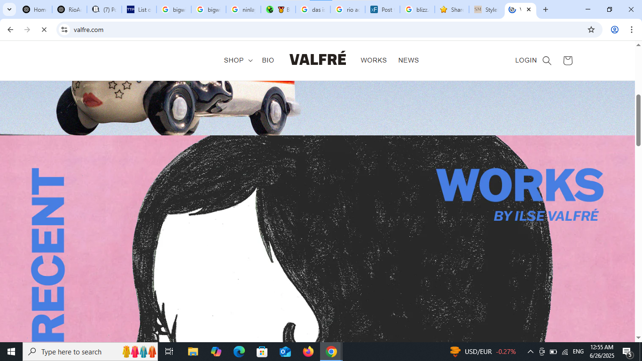
Task: Click the VALFRÉ logo
Action: [318, 59]
